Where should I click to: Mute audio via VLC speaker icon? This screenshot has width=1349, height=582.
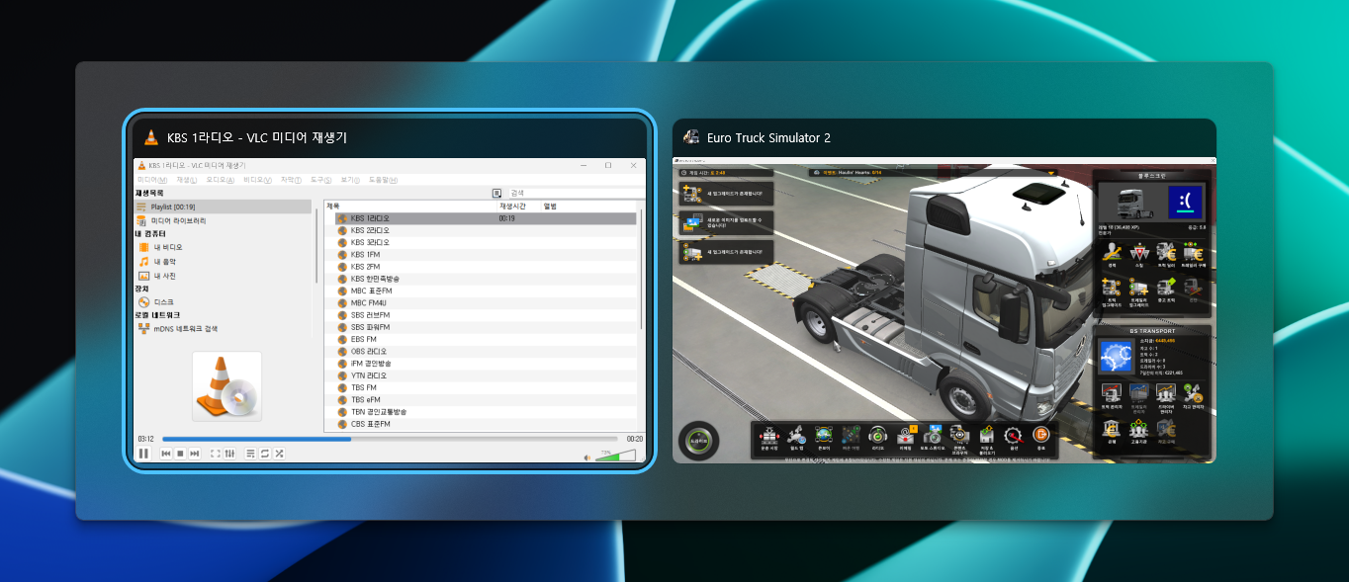click(586, 456)
